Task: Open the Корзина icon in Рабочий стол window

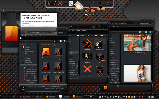Action: (x=100, y=70)
